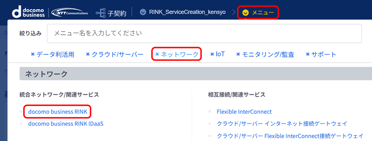
Task: Select the ネットワーク category tab
Action: [177, 54]
